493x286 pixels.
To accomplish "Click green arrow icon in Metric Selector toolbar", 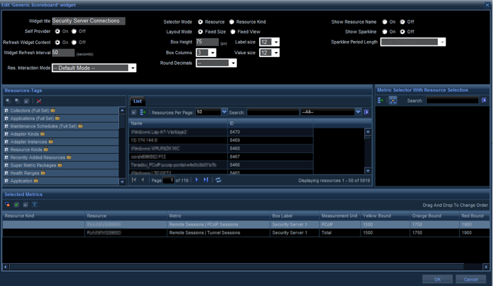I will pos(381,100).
